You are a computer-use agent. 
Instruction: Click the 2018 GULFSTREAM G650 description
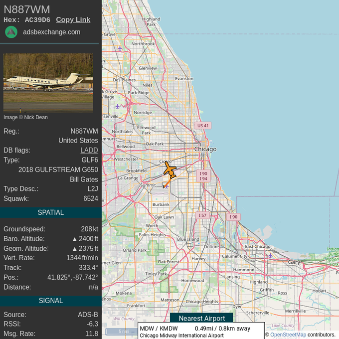point(58,169)
